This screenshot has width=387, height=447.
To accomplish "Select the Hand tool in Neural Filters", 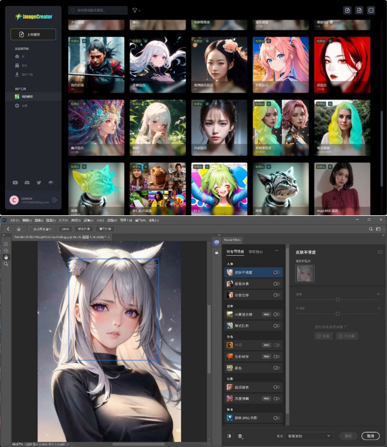I will click(6, 257).
